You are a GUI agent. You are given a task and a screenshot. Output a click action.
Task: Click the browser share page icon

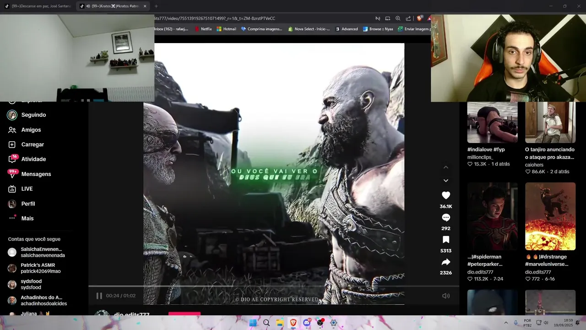(408, 18)
